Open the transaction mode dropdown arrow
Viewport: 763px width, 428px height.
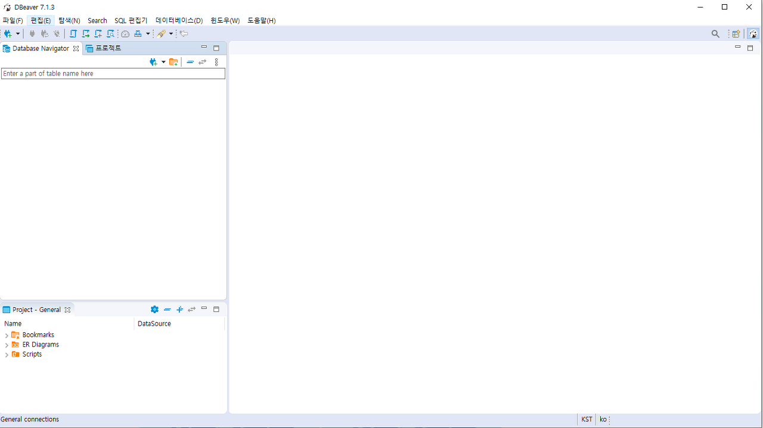point(148,34)
